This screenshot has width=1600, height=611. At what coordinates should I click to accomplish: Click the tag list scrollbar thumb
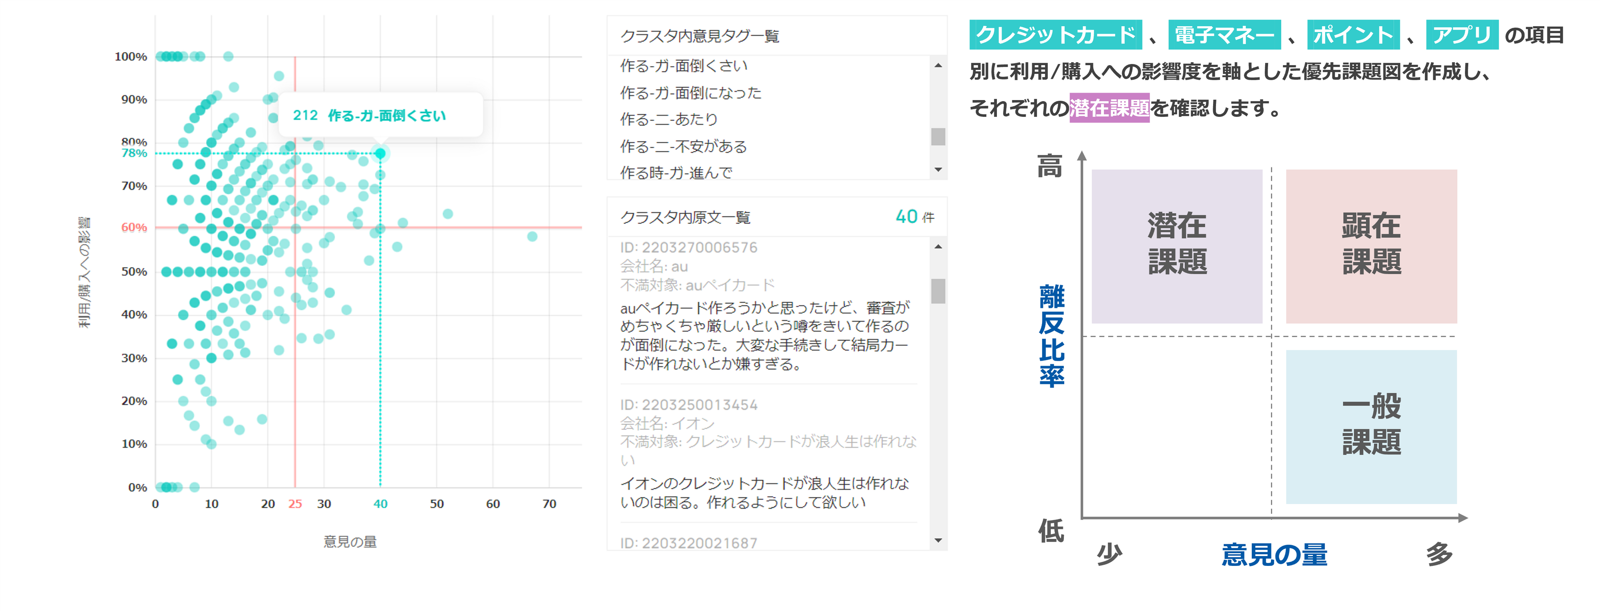(x=938, y=137)
